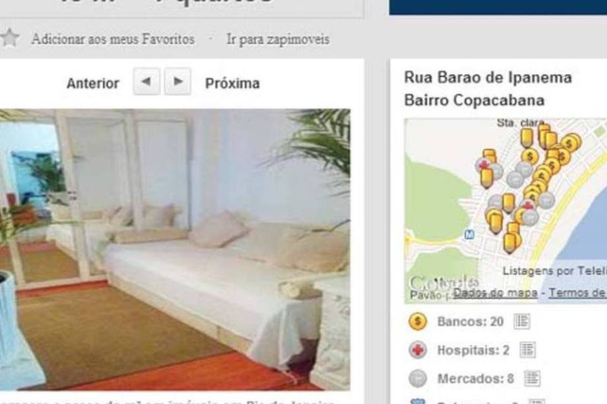Show the list of Bancos results
607x404 pixels.
click(521, 322)
